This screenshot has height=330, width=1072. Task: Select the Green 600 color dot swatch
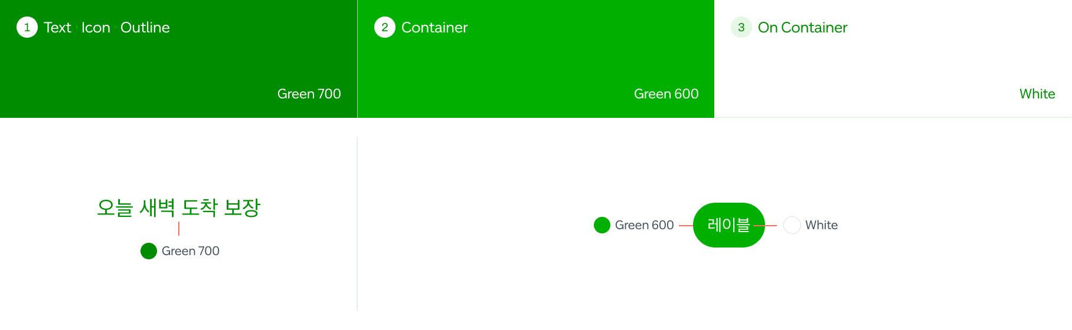point(602,225)
